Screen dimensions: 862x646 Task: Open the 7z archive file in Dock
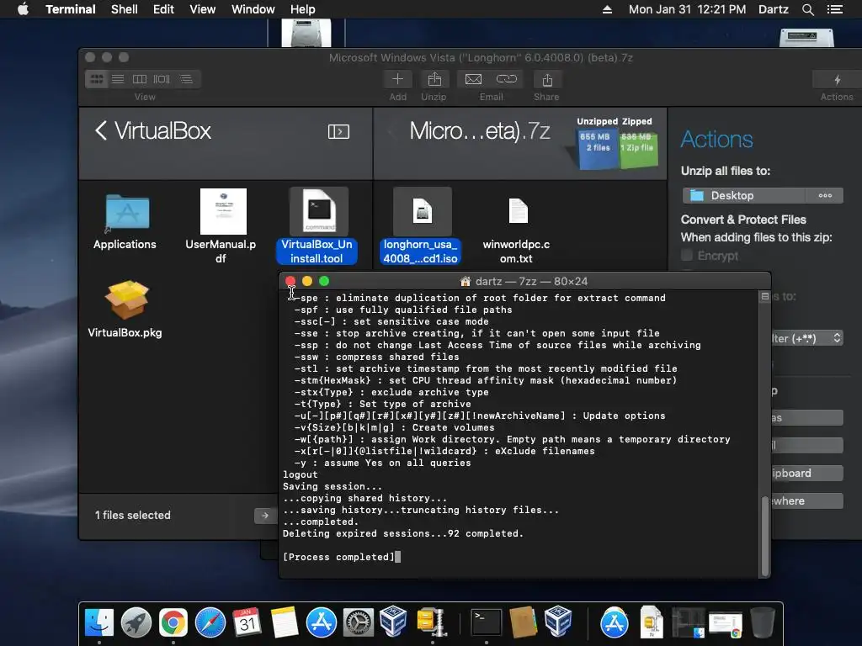click(652, 622)
